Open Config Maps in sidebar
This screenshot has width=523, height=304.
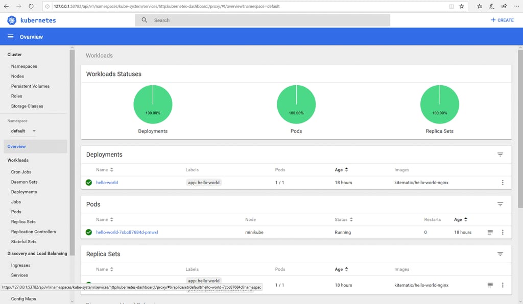[23, 299]
